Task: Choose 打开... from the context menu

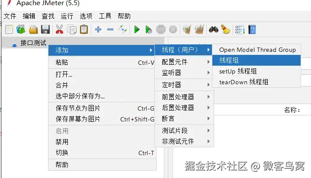Action: [102, 75]
